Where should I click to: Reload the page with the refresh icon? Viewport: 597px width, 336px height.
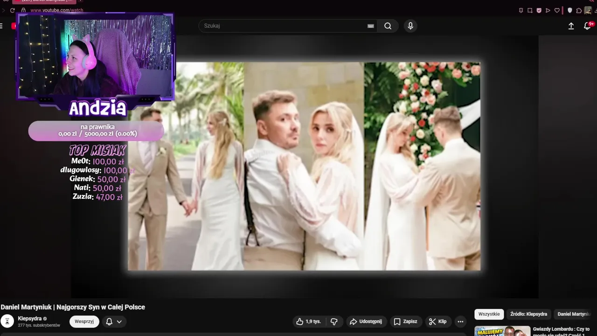coord(12,10)
